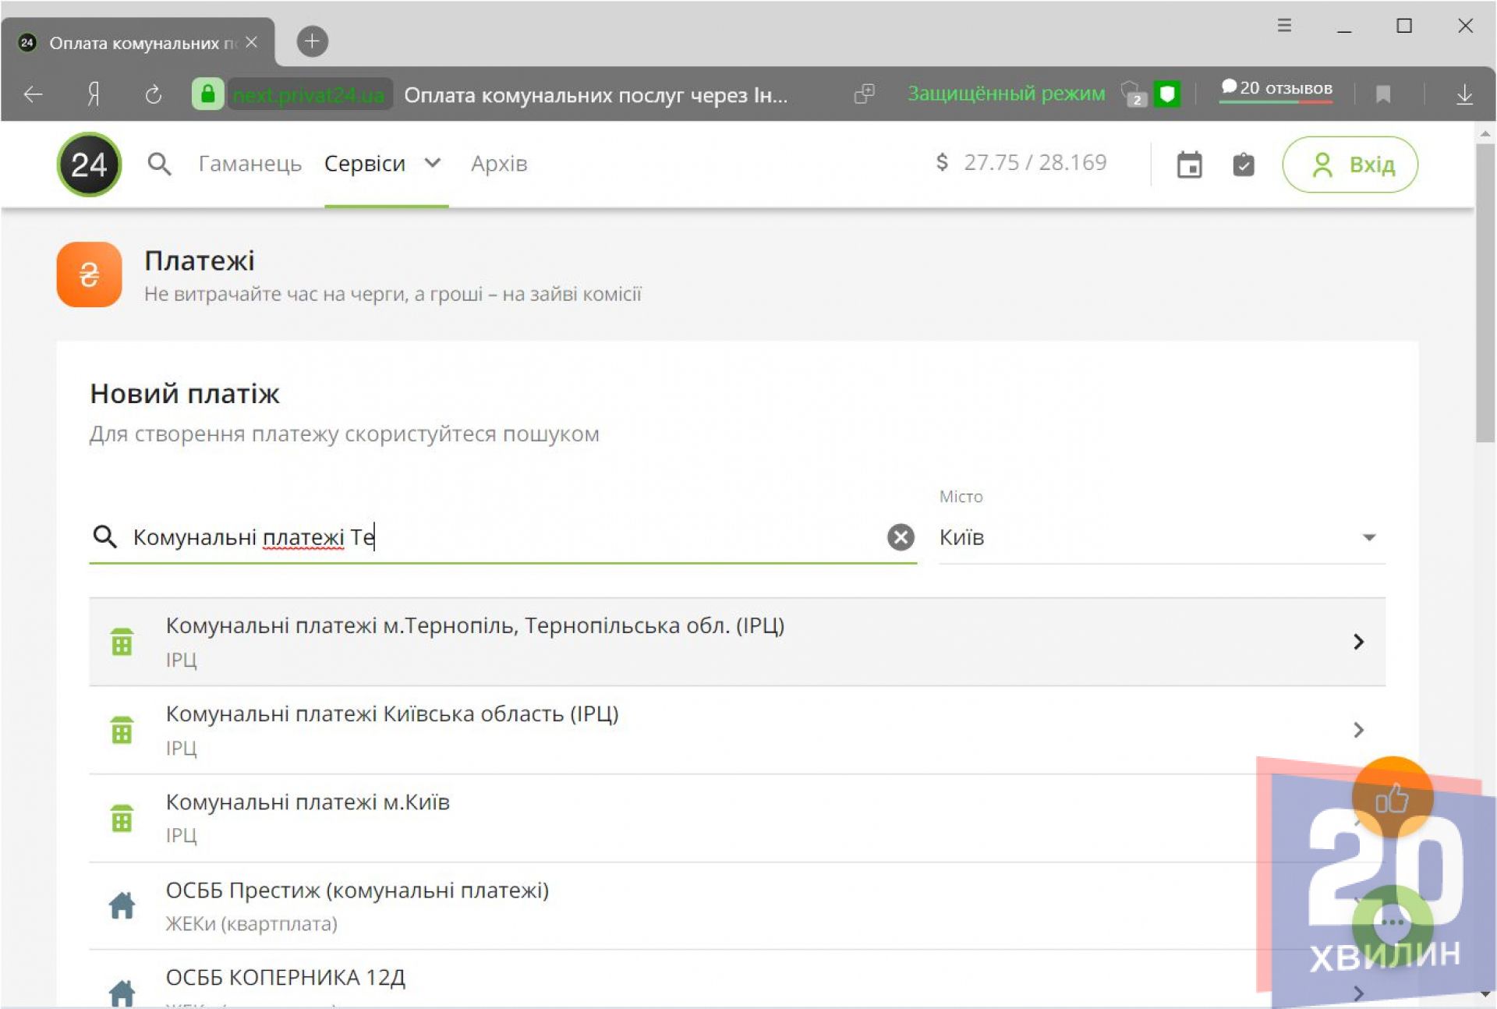Expand the Місто city dropdown

pyautogui.click(x=1368, y=537)
